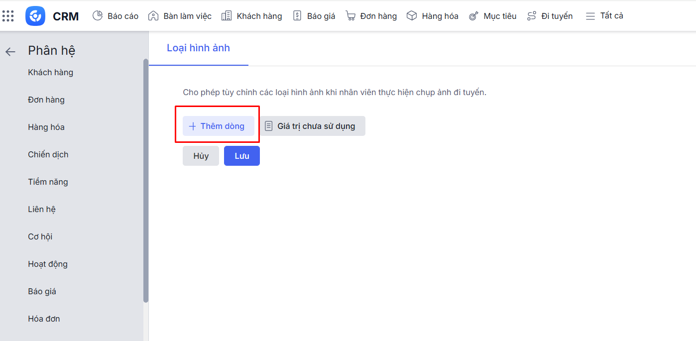Open Mục tiêu target icon
This screenshot has width=696, height=341.
(473, 16)
